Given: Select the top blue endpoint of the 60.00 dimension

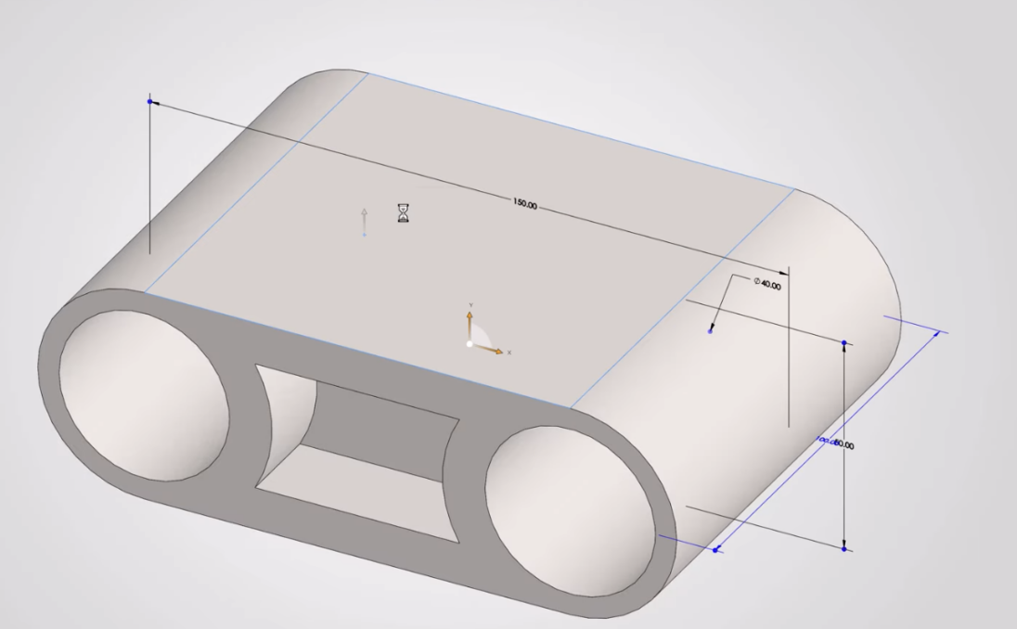Looking at the screenshot, I should pos(843,343).
